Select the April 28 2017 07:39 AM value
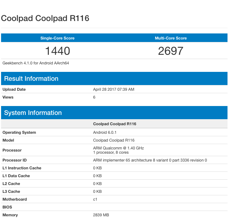Viewport: 230px width, 222px height. (x=114, y=89)
